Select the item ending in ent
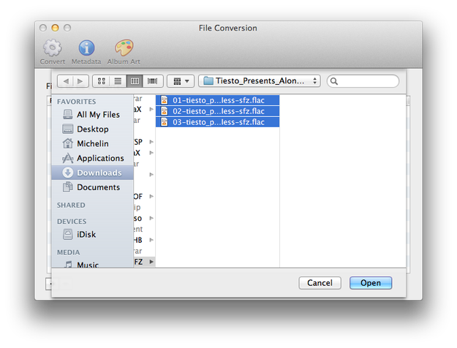 [144, 229]
